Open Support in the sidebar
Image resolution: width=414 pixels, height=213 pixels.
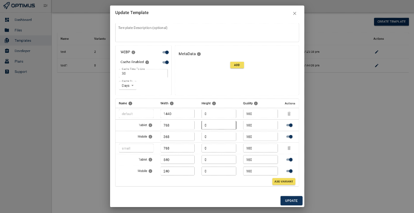[x=26, y=72]
